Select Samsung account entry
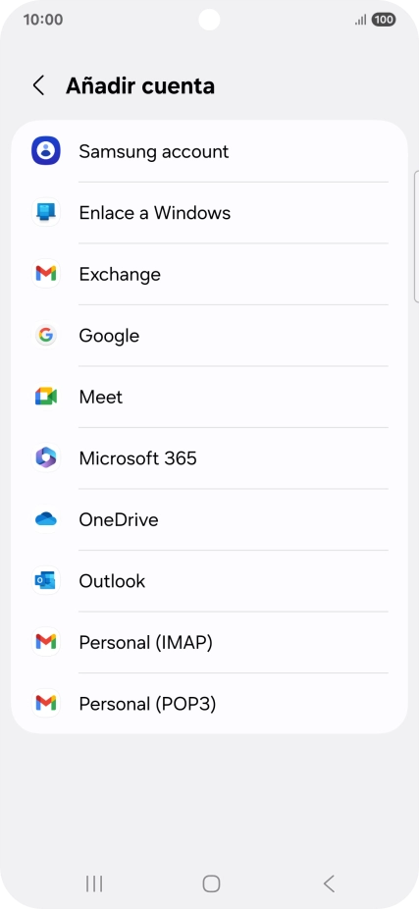Viewport: 419px width, 909px height. pyautogui.click(x=209, y=151)
